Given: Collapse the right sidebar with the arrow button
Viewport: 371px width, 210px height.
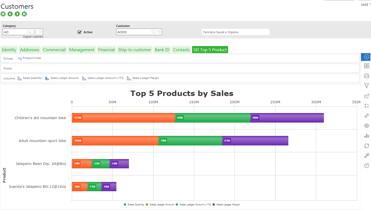Looking at the screenshot, I should (x=366, y=57).
